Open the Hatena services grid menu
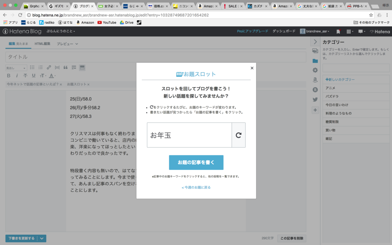This screenshot has width=392, height=245. pyautogui.click(x=350, y=31)
